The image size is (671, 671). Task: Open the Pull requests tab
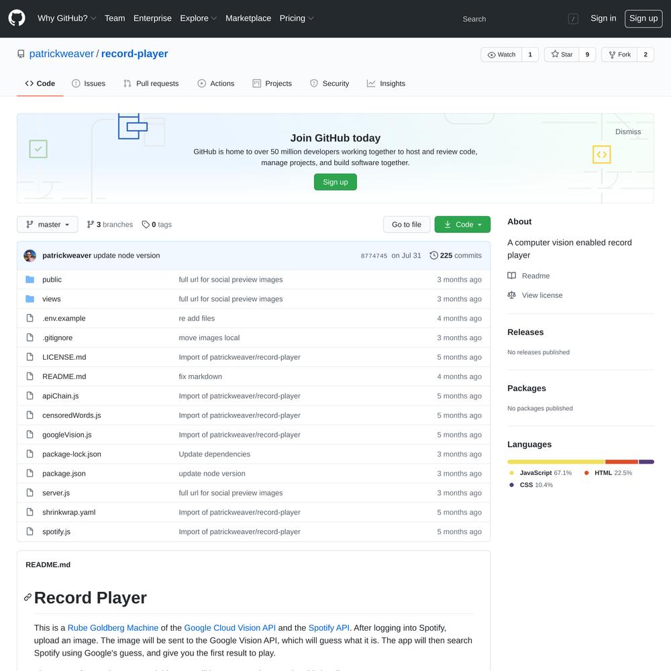[151, 83]
